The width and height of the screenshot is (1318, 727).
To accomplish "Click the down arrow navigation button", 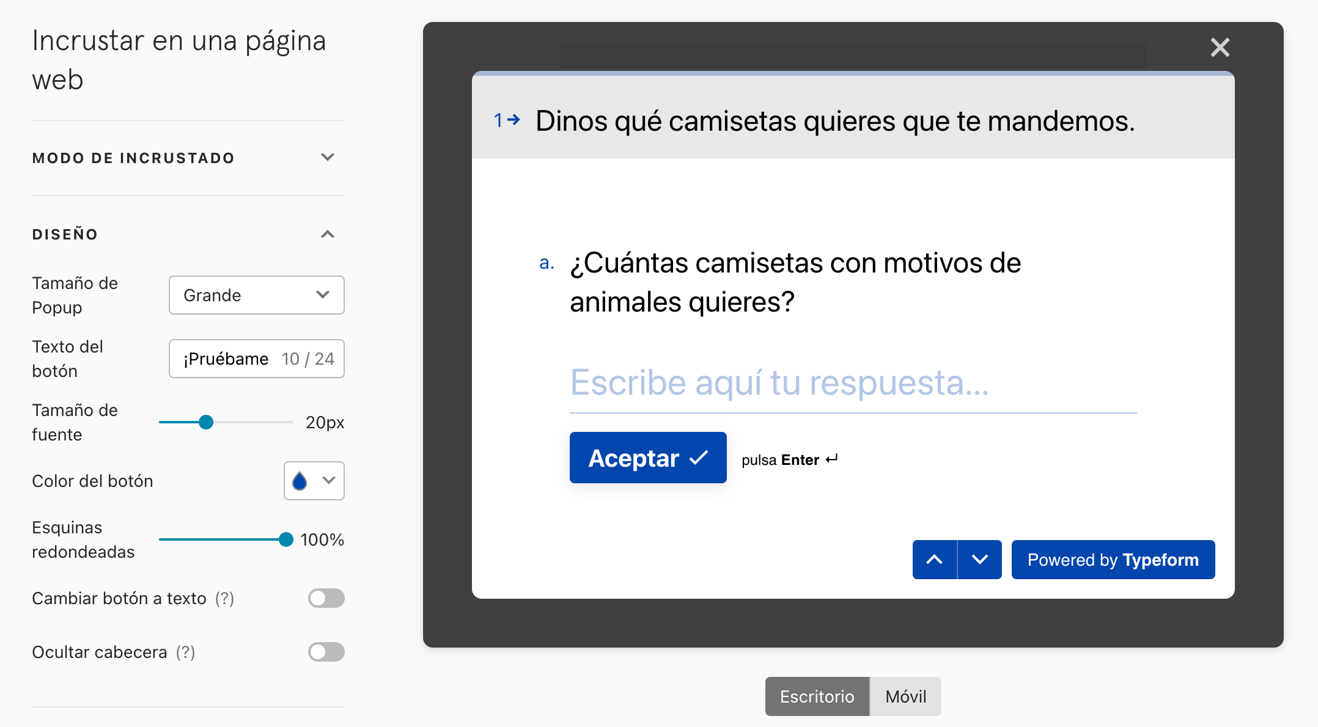I will [979, 559].
